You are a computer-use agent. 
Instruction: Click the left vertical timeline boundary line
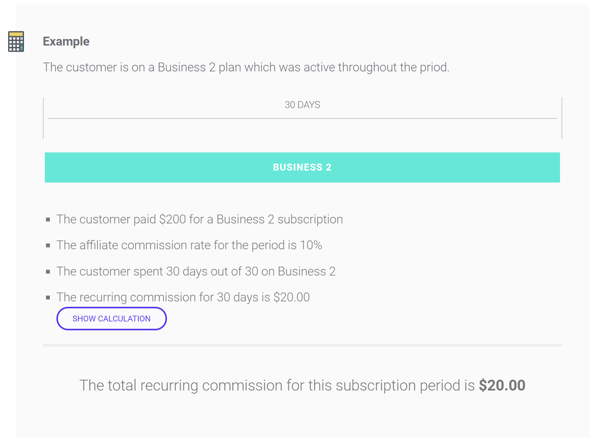[43, 118]
